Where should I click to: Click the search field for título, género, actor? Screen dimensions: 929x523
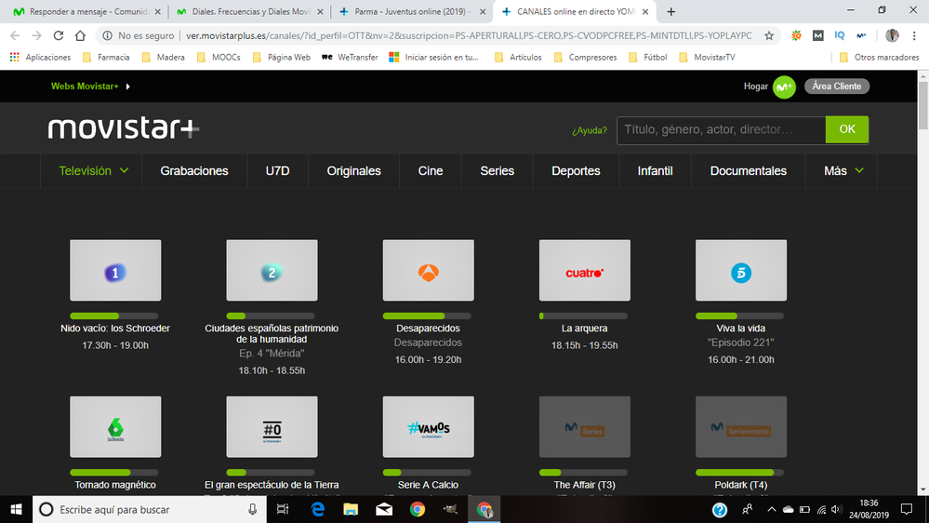click(x=720, y=129)
